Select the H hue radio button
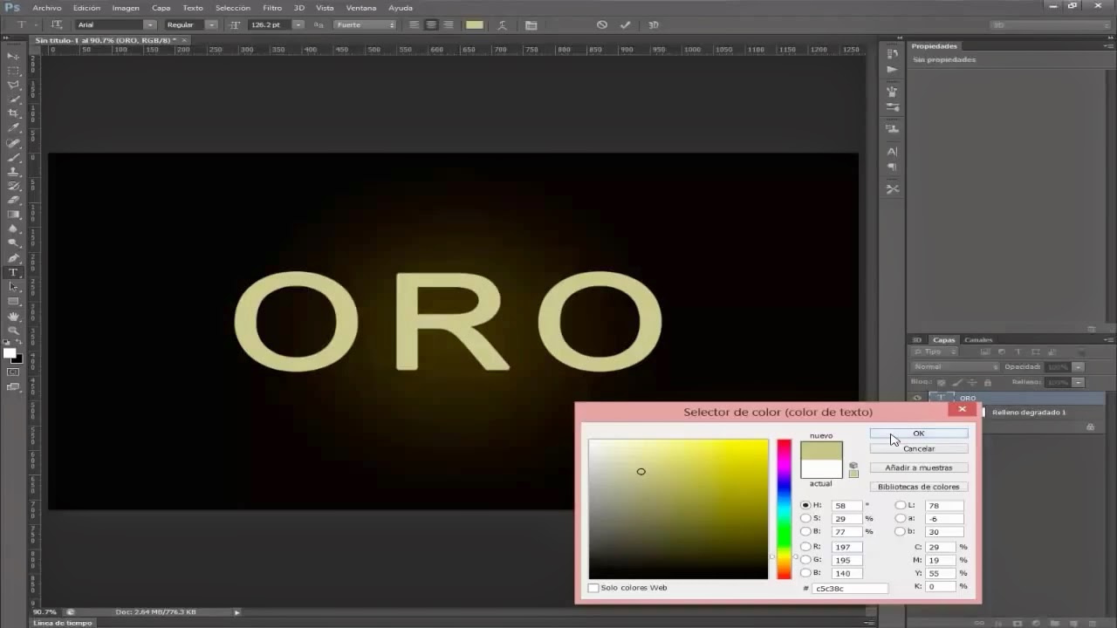 805,505
